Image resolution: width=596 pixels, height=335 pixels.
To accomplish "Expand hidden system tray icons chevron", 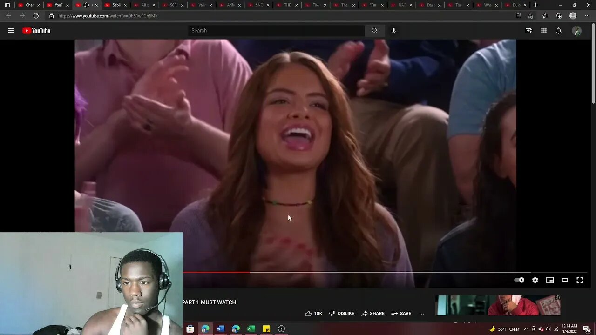I will (x=526, y=329).
